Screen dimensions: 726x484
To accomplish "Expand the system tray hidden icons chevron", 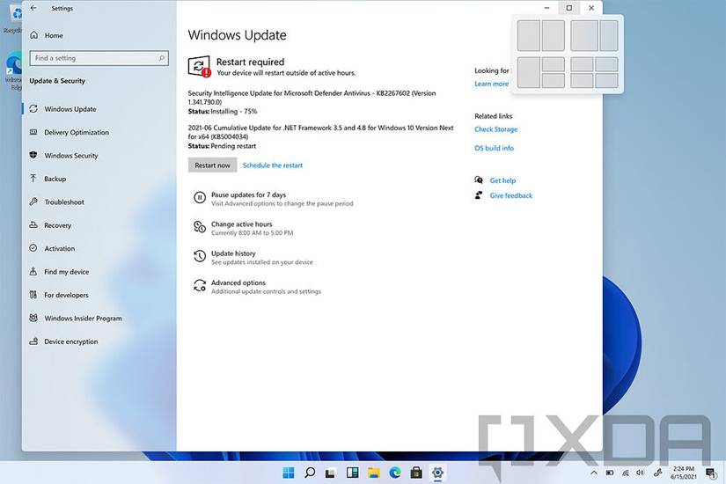I will point(594,473).
